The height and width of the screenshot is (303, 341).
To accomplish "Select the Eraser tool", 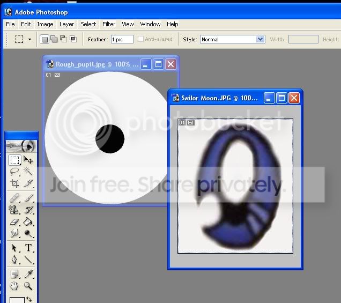I will (x=14, y=222).
